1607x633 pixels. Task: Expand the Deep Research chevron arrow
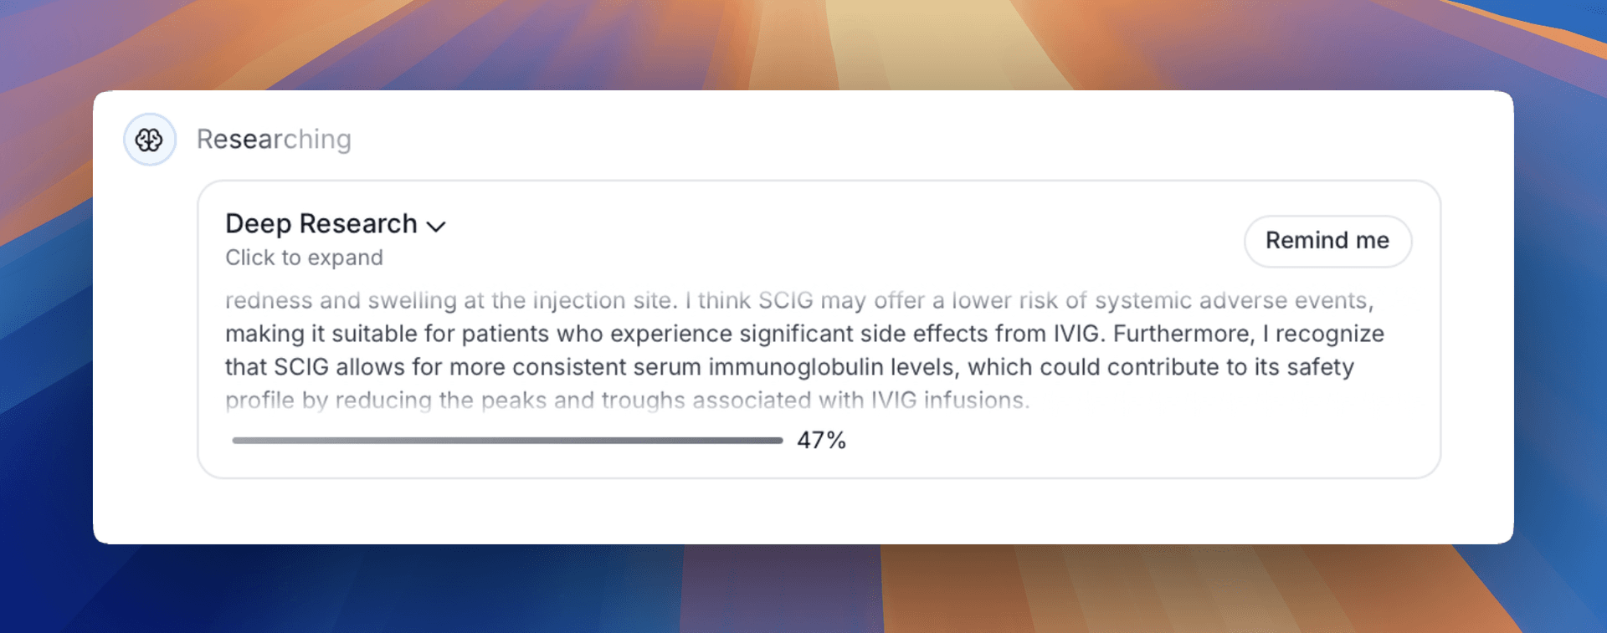(x=436, y=226)
